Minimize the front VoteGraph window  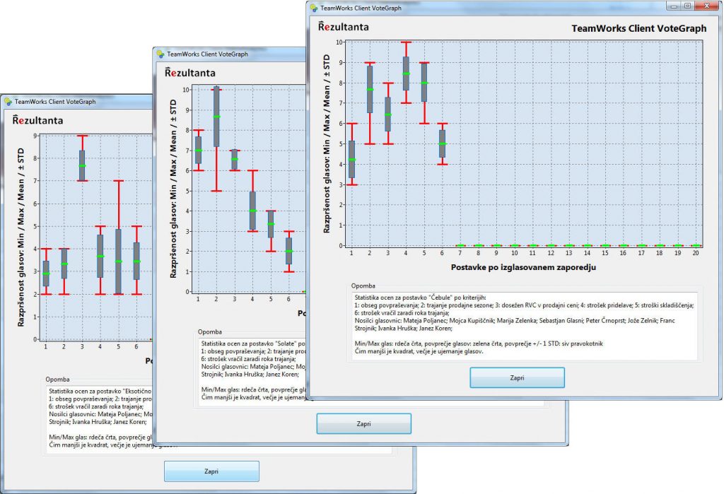[x=675, y=6]
